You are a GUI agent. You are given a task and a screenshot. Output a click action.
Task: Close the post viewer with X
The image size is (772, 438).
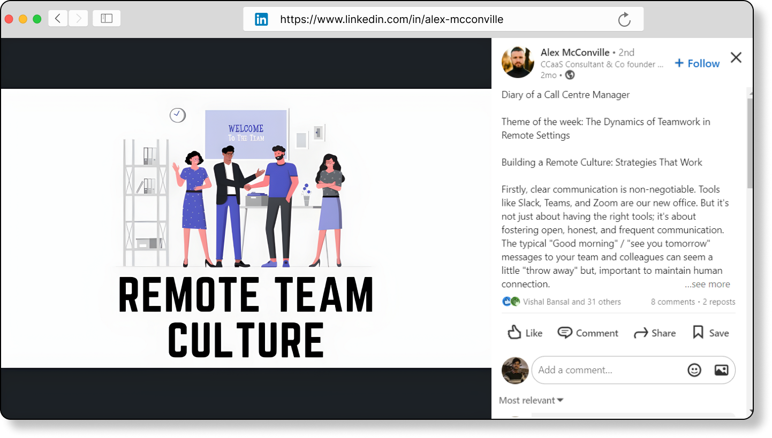[736, 57]
